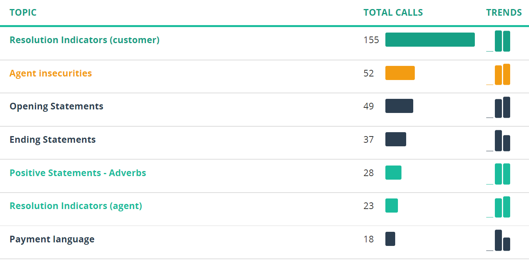View Opening Statements trend mini chart
Viewport: 529px width, 262px height.
pos(498,107)
